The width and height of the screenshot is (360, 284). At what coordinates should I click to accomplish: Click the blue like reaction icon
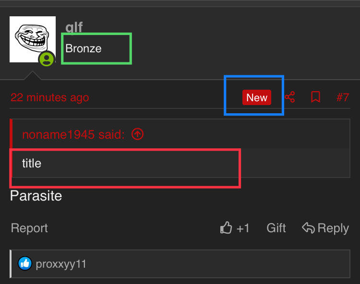pos(25,263)
